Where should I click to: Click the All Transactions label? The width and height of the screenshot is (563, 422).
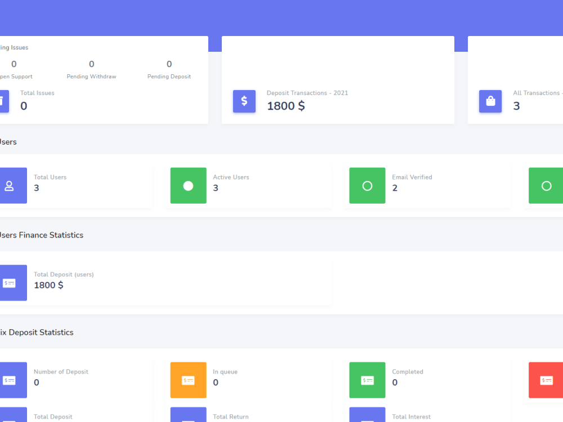538,93
